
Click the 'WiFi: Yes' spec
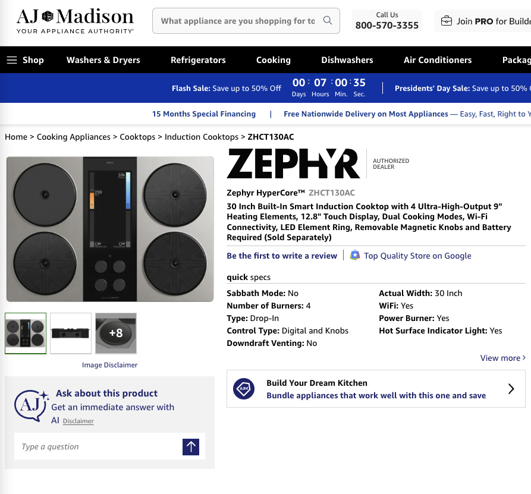(396, 306)
